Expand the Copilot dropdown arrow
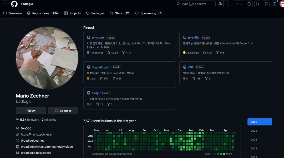 [x=226, y=4]
